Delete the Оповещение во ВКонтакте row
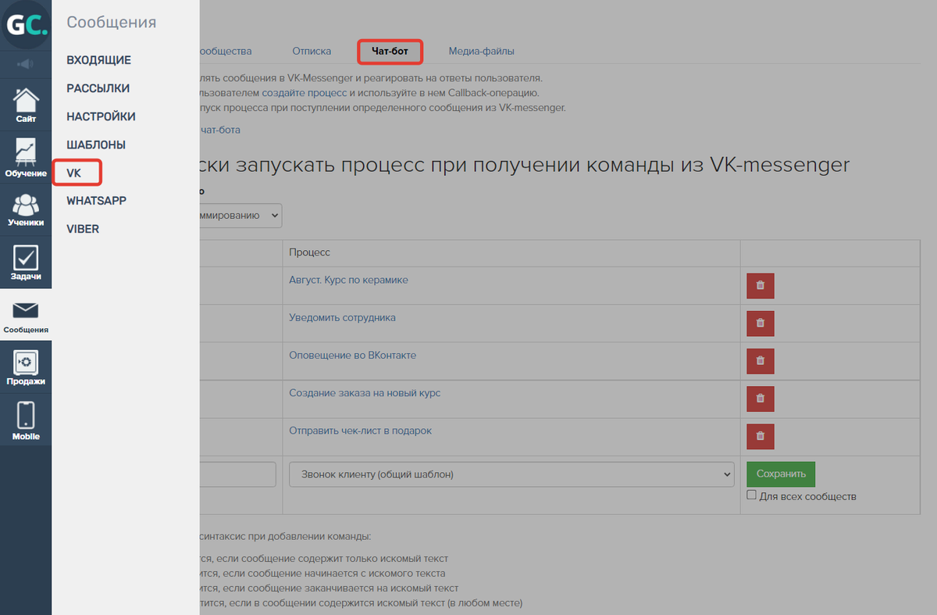This screenshot has width=937, height=615. (x=760, y=361)
